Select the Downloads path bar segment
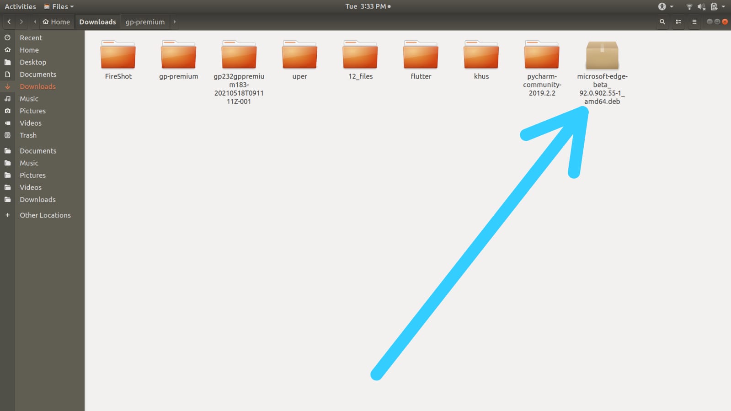Image resolution: width=731 pixels, height=411 pixels. 97,21
